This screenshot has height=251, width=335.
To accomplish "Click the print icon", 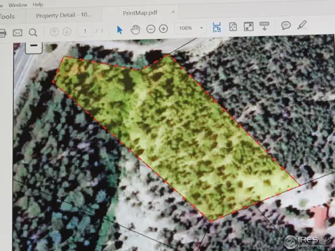I will pos(3,33).
